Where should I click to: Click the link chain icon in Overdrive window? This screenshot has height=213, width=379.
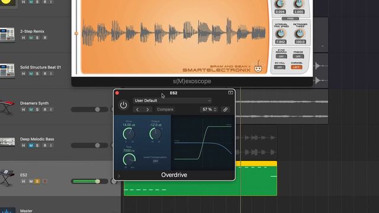[225, 109]
